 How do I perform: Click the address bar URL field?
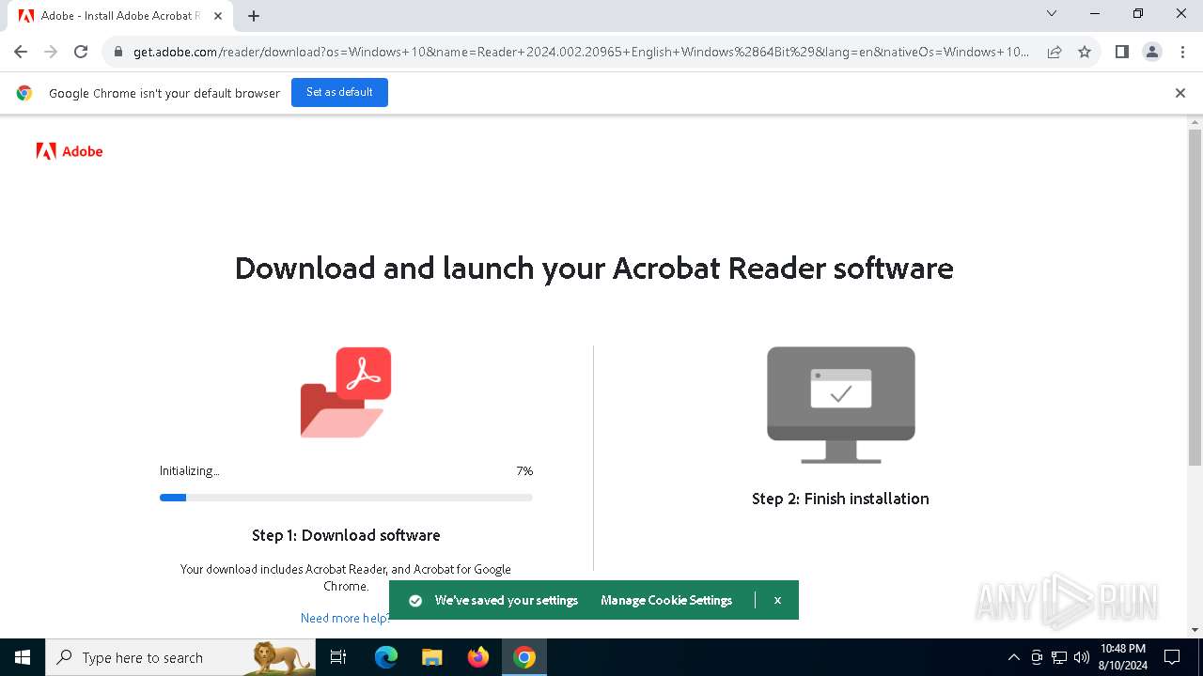click(x=581, y=52)
